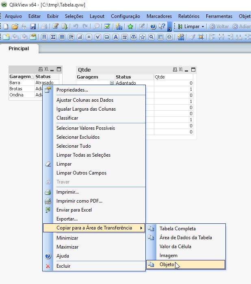The height and width of the screenshot is (284, 251).
Task: Open the Marcadores menu
Action: point(159,16)
